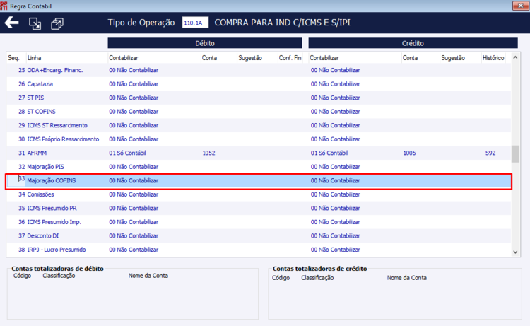Click the import window icon next to back arrow
The height and width of the screenshot is (326, 530).
pos(35,23)
